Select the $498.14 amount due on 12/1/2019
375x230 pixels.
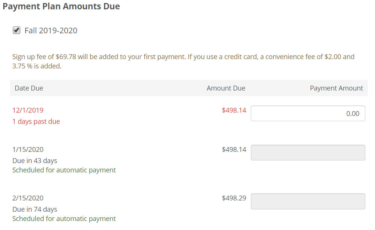pos(234,110)
